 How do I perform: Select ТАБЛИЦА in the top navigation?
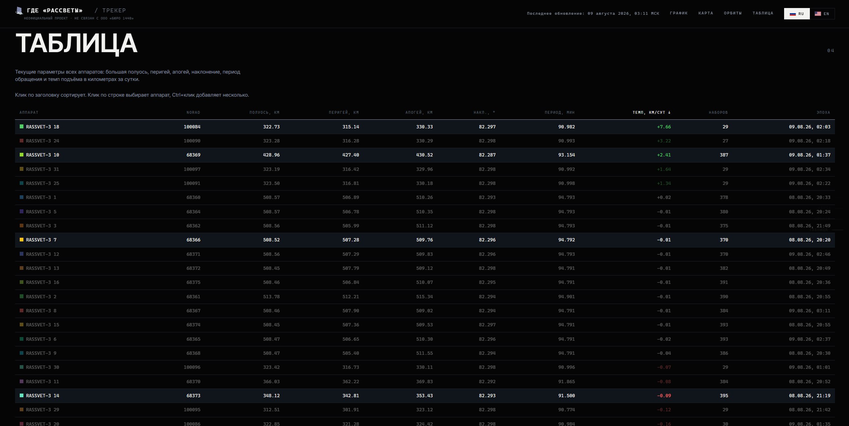coord(763,13)
